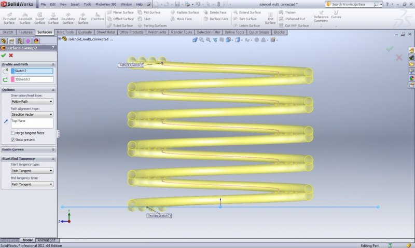The height and width of the screenshot is (248, 415).
Task: Expand the Guide Curves section
Action: tap(53, 149)
